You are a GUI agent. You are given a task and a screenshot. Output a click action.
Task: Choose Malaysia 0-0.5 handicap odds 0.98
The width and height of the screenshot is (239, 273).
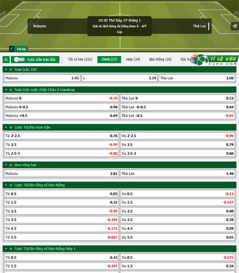[x=61, y=107]
